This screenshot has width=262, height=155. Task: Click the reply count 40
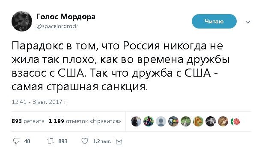[27, 141]
